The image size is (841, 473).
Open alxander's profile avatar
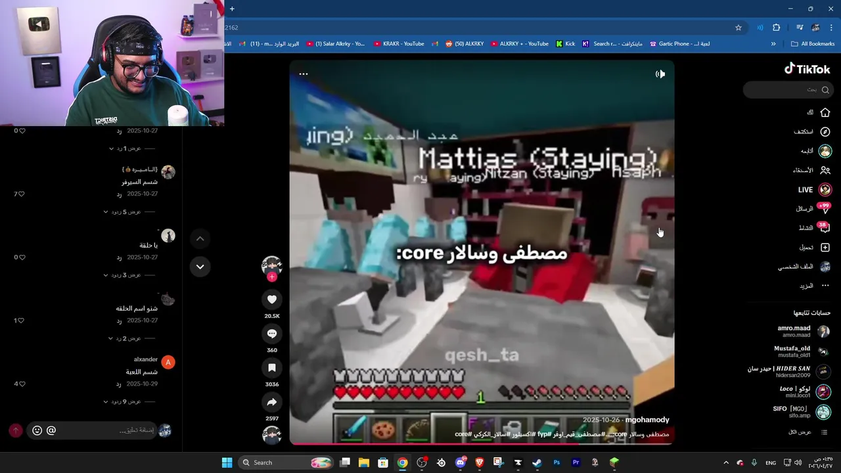pyautogui.click(x=168, y=362)
